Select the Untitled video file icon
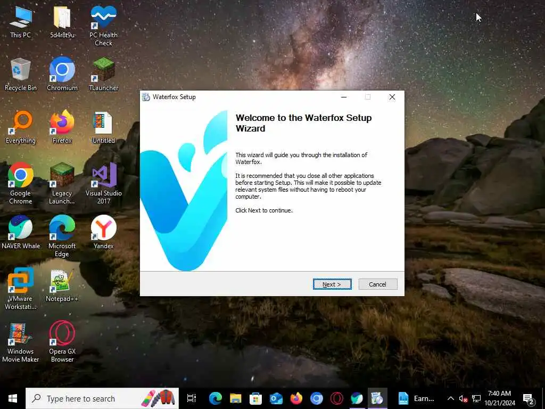 click(x=104, y=127)
